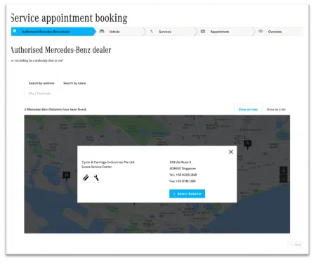Click the Tel phone number line

(x=183, y=174)
